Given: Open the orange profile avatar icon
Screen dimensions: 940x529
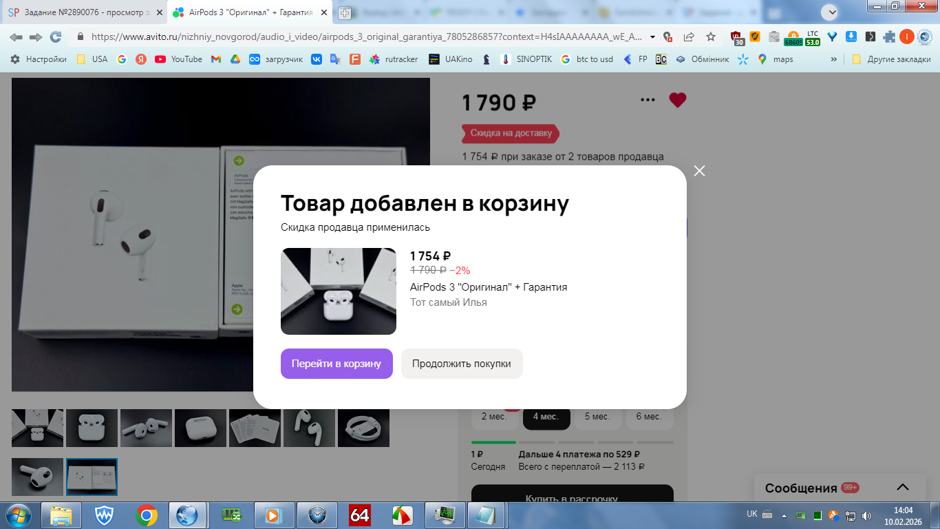Looking at the screenshot, I should pyautogui.click(x=907, y=37).
